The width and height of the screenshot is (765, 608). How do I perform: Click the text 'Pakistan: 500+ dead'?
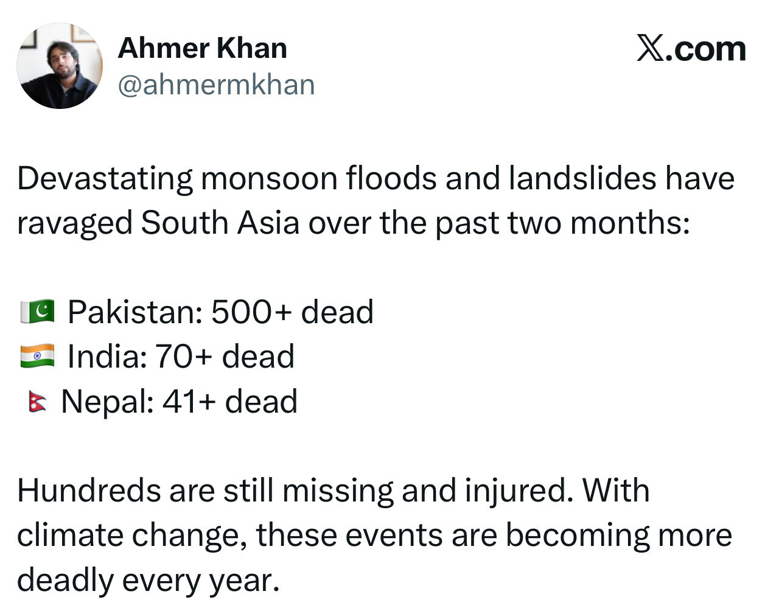point(220,312)
